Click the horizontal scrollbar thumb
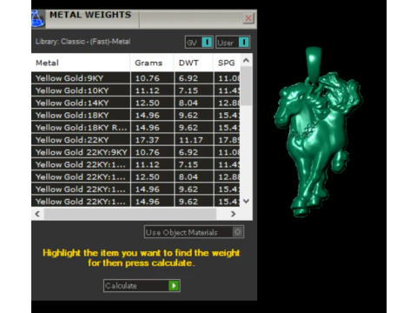The image size is (417, 313). [130, 214]
